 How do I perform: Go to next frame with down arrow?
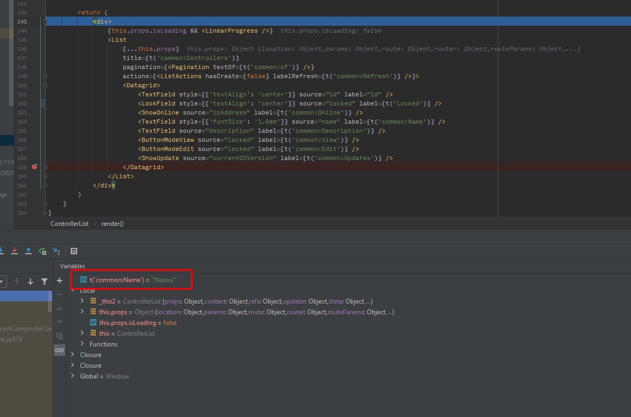click(x=31, y=282)
